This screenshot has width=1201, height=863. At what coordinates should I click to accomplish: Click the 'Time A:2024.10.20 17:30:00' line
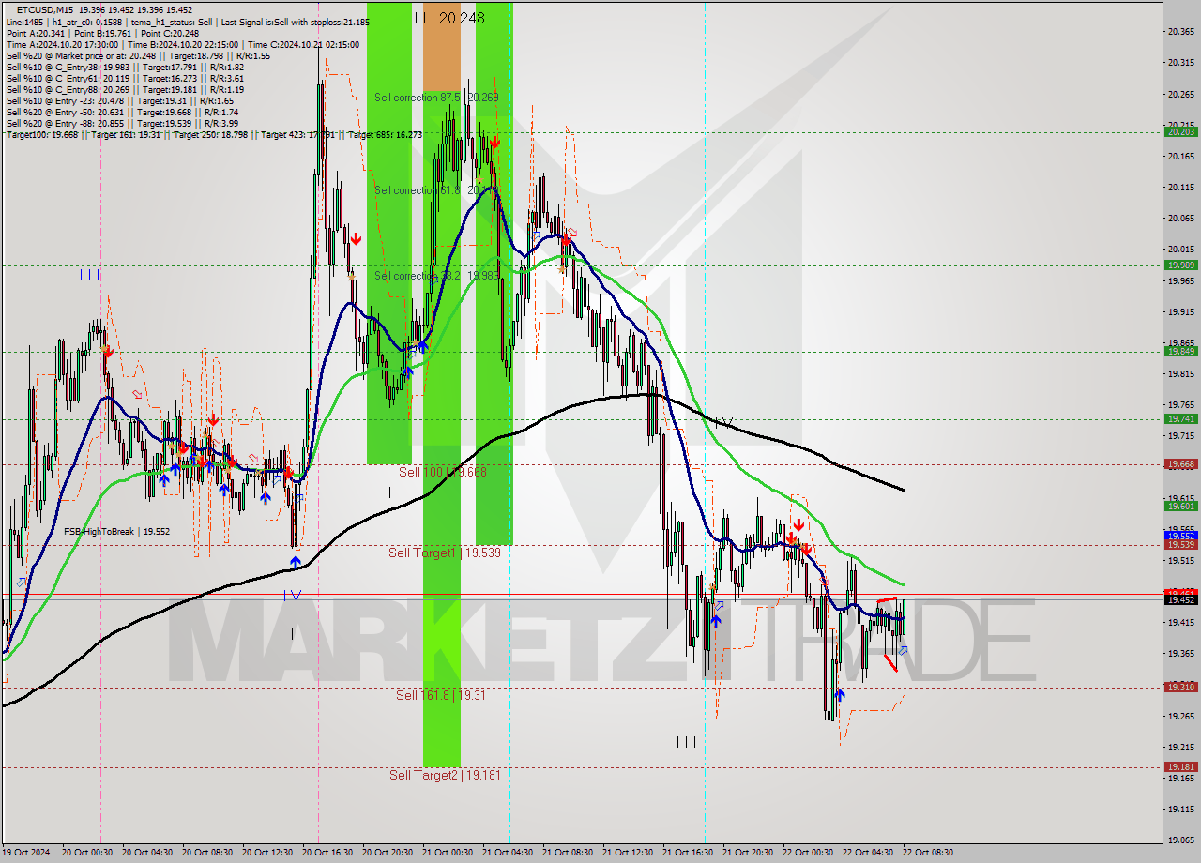click(x=182, y=44)
